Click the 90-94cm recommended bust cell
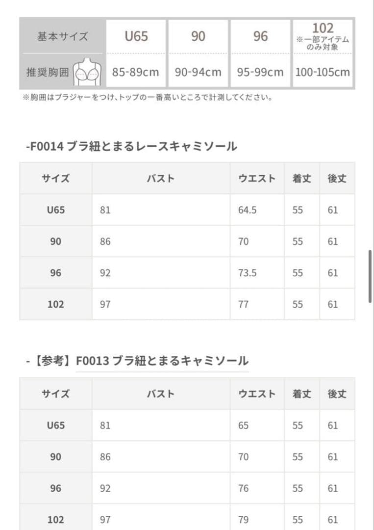The image size is (374, 530). coord(198,72)
